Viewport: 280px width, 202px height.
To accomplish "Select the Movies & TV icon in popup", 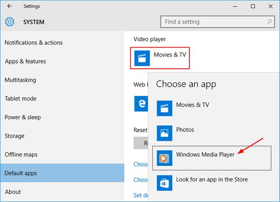I will (x=164, y=108).
